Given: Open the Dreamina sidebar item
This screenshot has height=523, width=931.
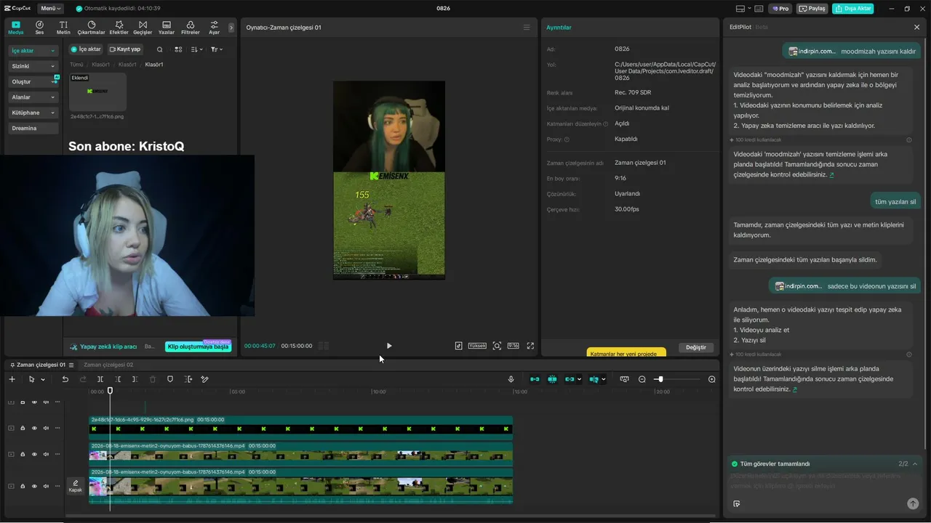Looking at the screenshot, I should coord(33,129).
